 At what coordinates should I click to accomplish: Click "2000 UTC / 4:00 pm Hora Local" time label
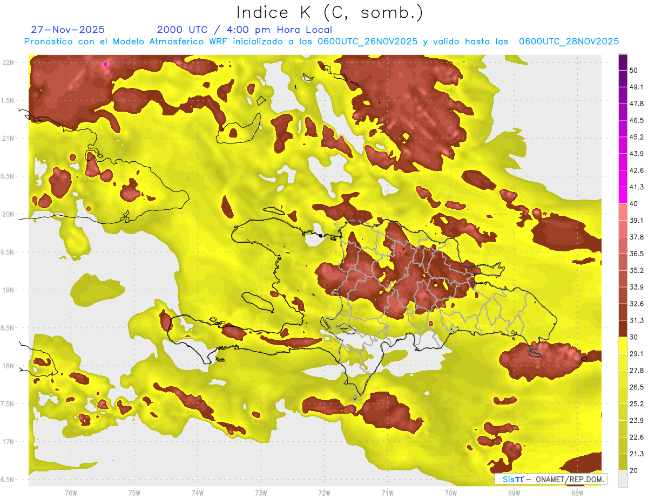[x=245, y=30]
